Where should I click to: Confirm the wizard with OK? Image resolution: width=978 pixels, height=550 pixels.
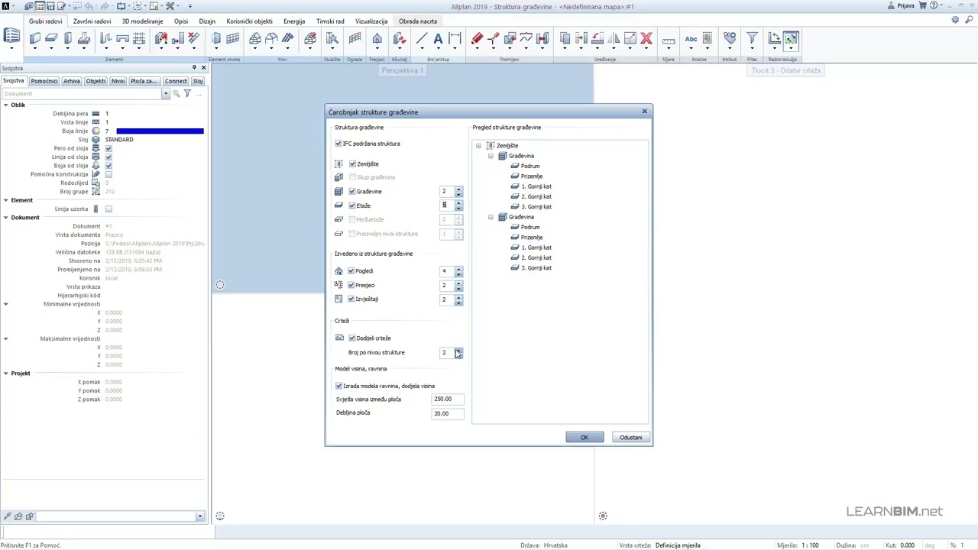point(585,438)
